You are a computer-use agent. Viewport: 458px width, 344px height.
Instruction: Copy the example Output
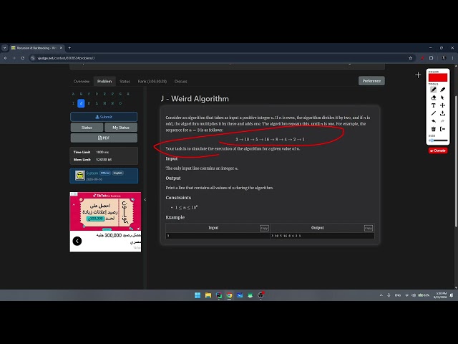369,228
